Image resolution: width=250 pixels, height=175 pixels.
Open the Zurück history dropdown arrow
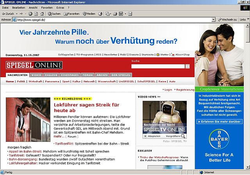(16, 14)
